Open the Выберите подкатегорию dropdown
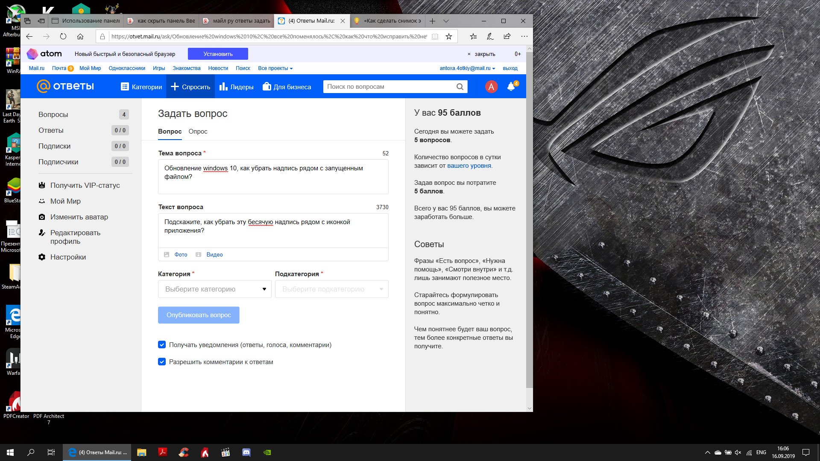The width and height of the screenshot is (820, 461). 332,289
